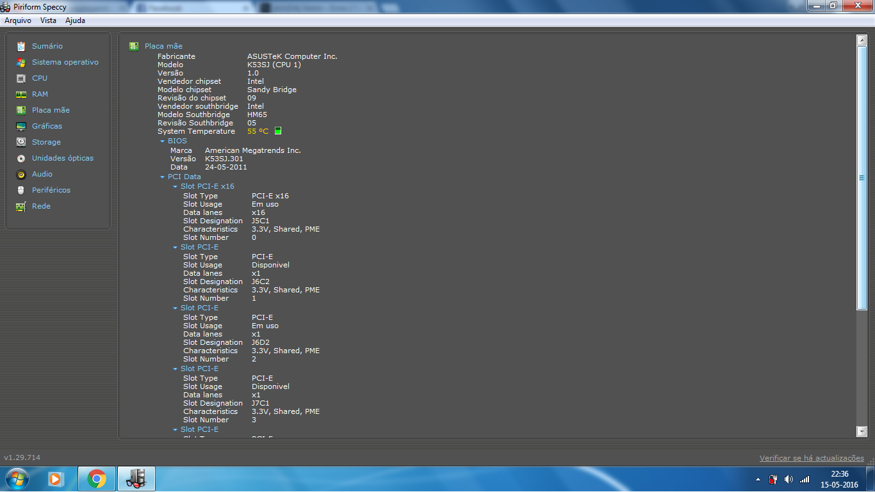
Task: Open the Arquivo menu
Action: click(x=18, y=20)
